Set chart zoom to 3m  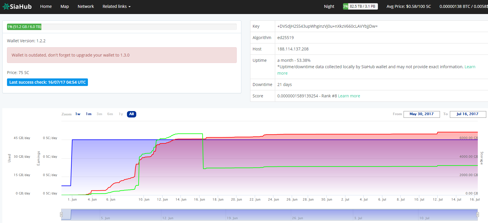[99, 114]
